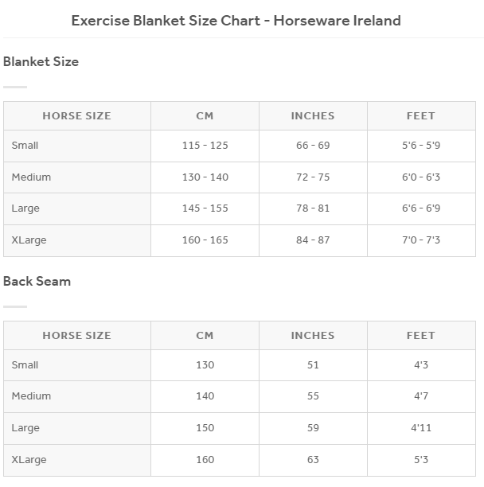Image resolution: width=484 pixels, height=487 pixels.
Task: Click the Back Seam 5'3 feet cell
Action: tap(421, 459)
